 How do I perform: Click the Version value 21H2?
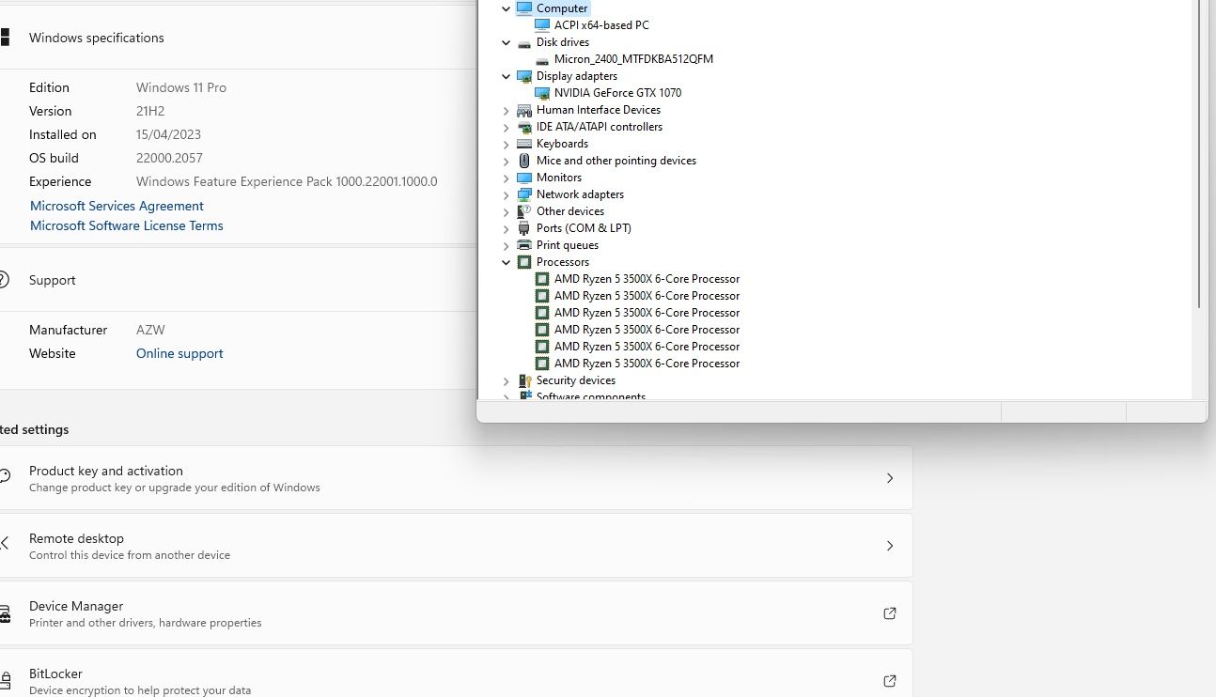tap(151, 111)
